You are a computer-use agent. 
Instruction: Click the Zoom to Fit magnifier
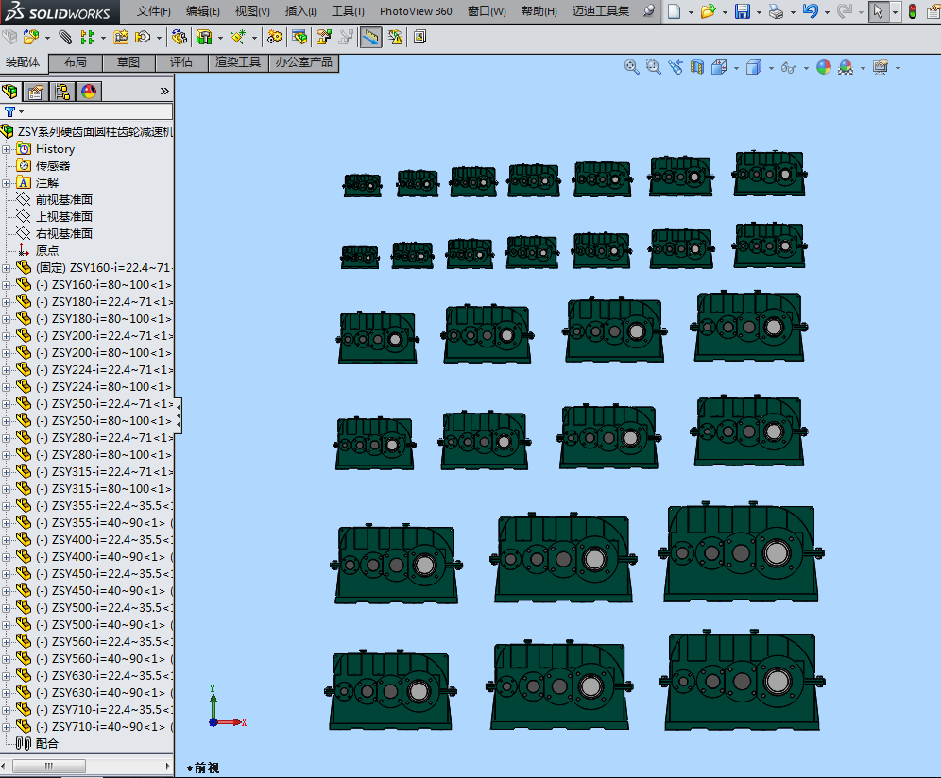tap(631, 67)
